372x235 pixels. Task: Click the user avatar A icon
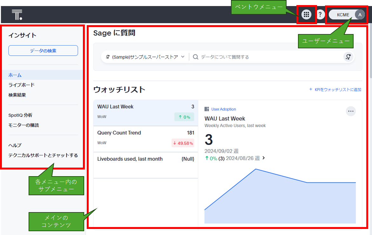coord(360,15)
